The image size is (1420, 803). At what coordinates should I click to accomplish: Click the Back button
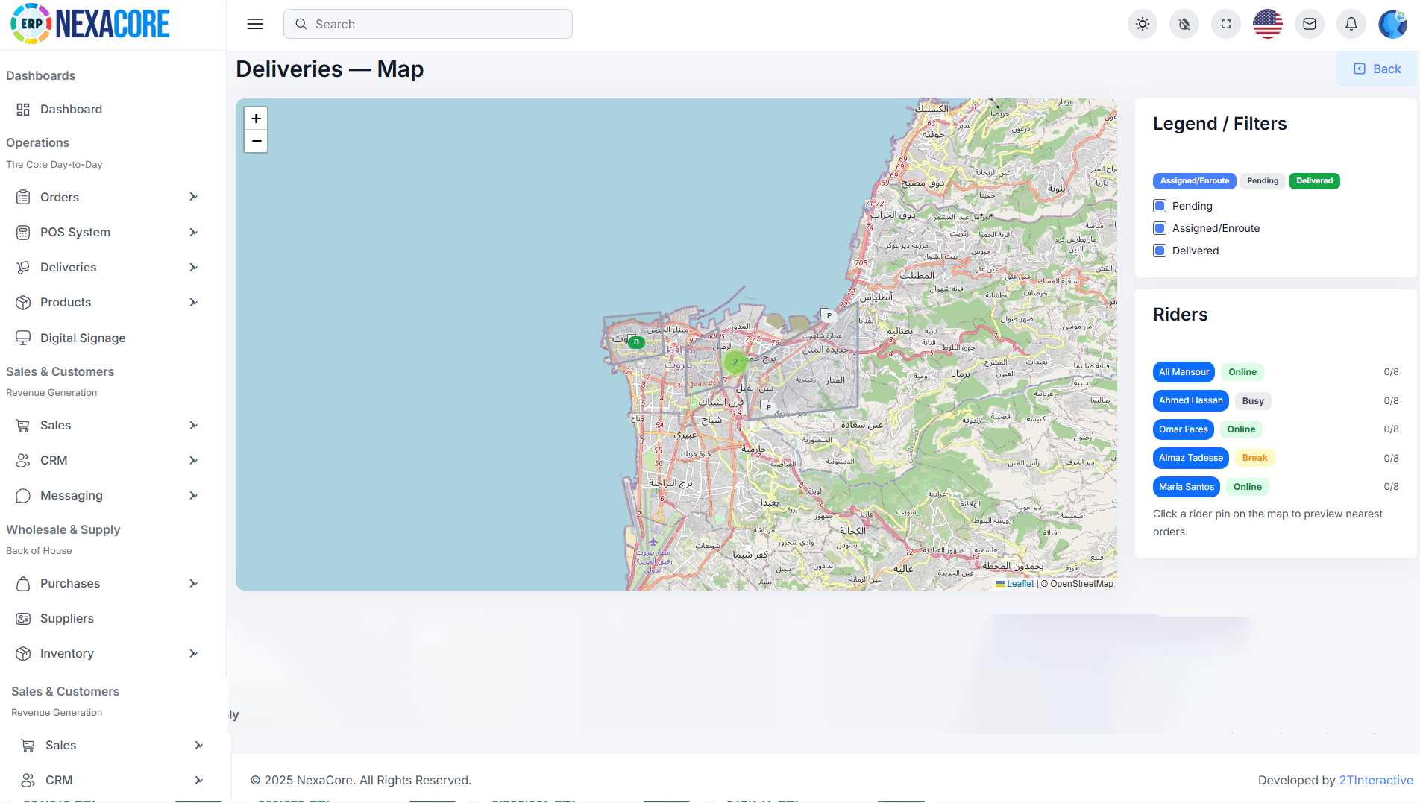[1377, 69]
